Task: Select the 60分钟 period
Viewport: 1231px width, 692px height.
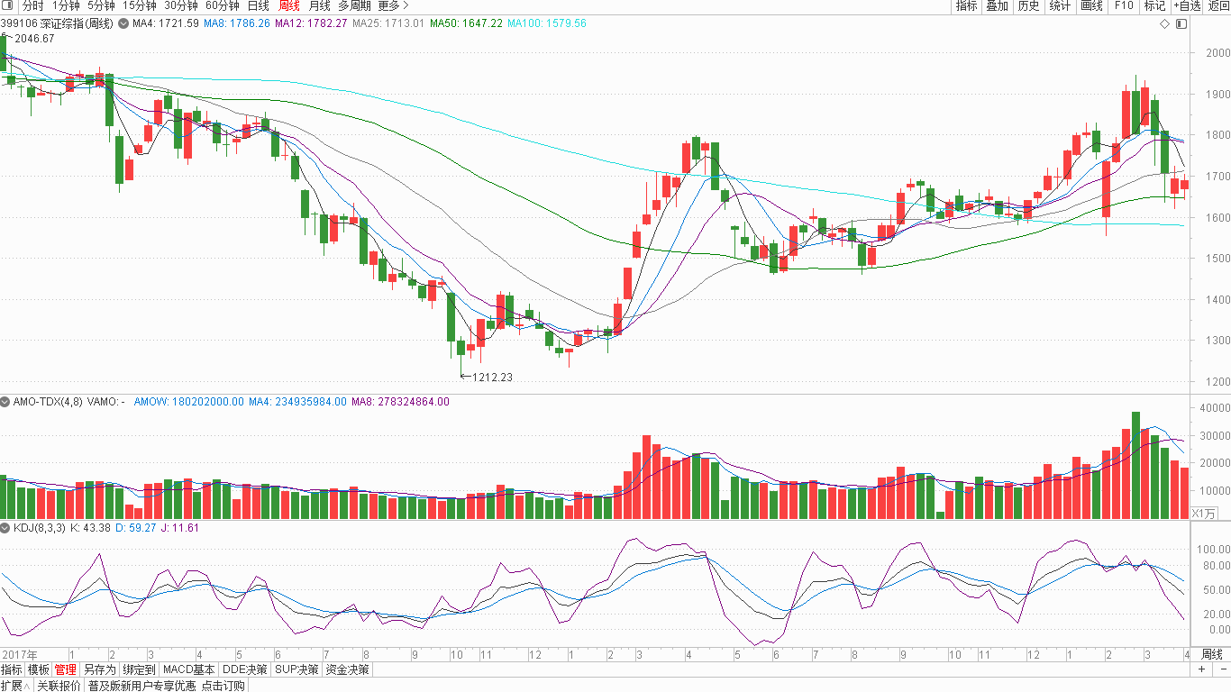Action: (x=223, y=6)
